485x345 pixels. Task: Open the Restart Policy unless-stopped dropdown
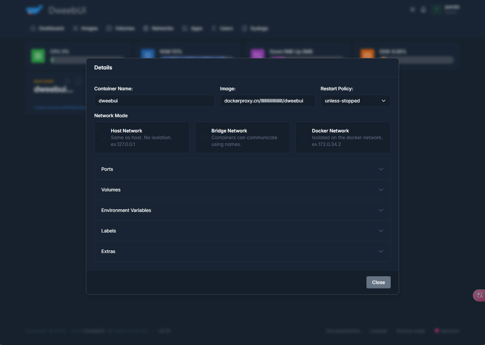pyautogui.click(x=355, y=101)
